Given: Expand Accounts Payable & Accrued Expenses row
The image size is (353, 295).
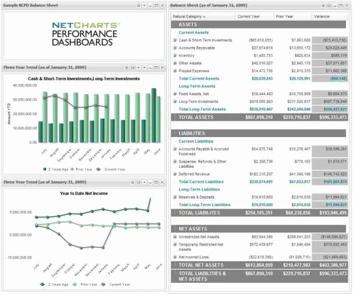Looking at the screenshot, I should click(174, 149).
